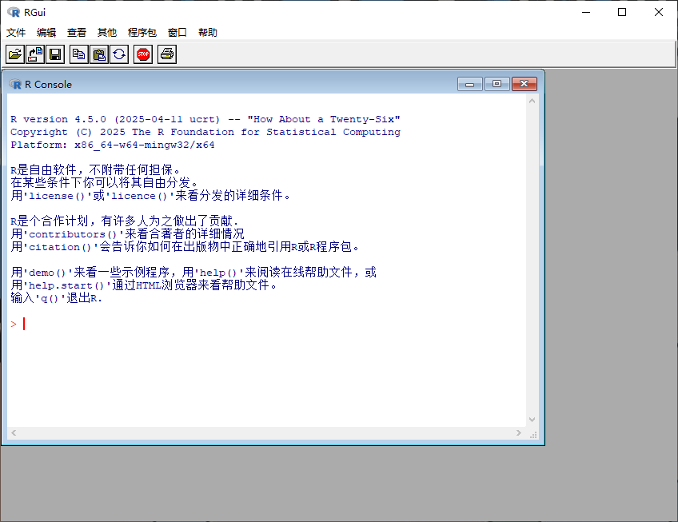Click the 'help.start()' text in console

[x=66, y=285]
